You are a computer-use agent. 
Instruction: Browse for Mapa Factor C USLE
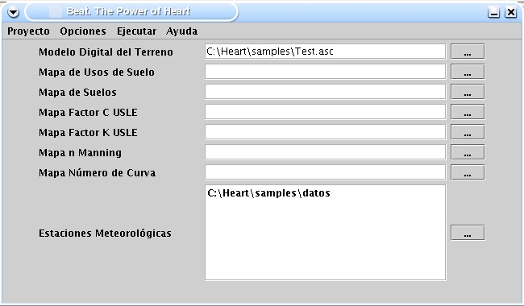(x=468, y=112)
